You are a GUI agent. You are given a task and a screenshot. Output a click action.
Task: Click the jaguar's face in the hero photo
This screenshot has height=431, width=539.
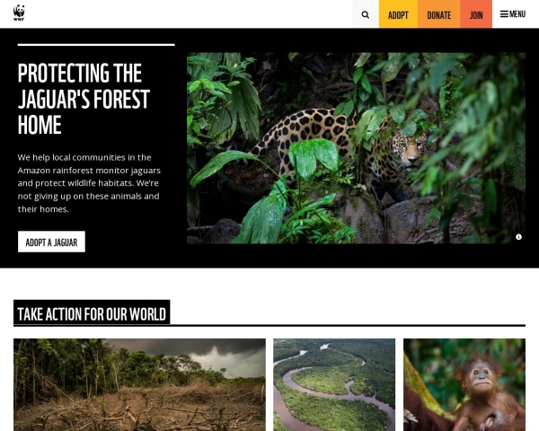(x=409, y=149)
